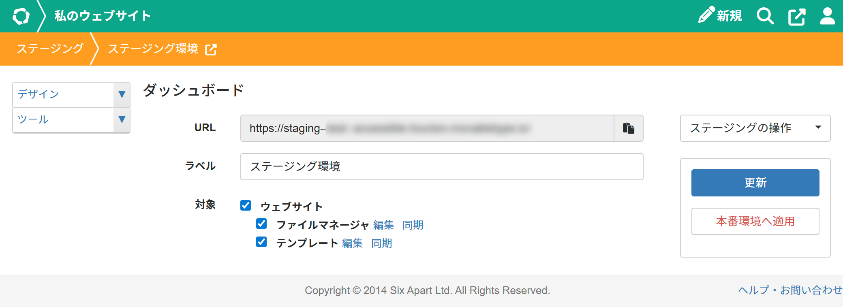Copy the staging URL with clipboard icon
The width and height of the screenshot is (843, 307).
pyautogui.click(x=628, y=128)
